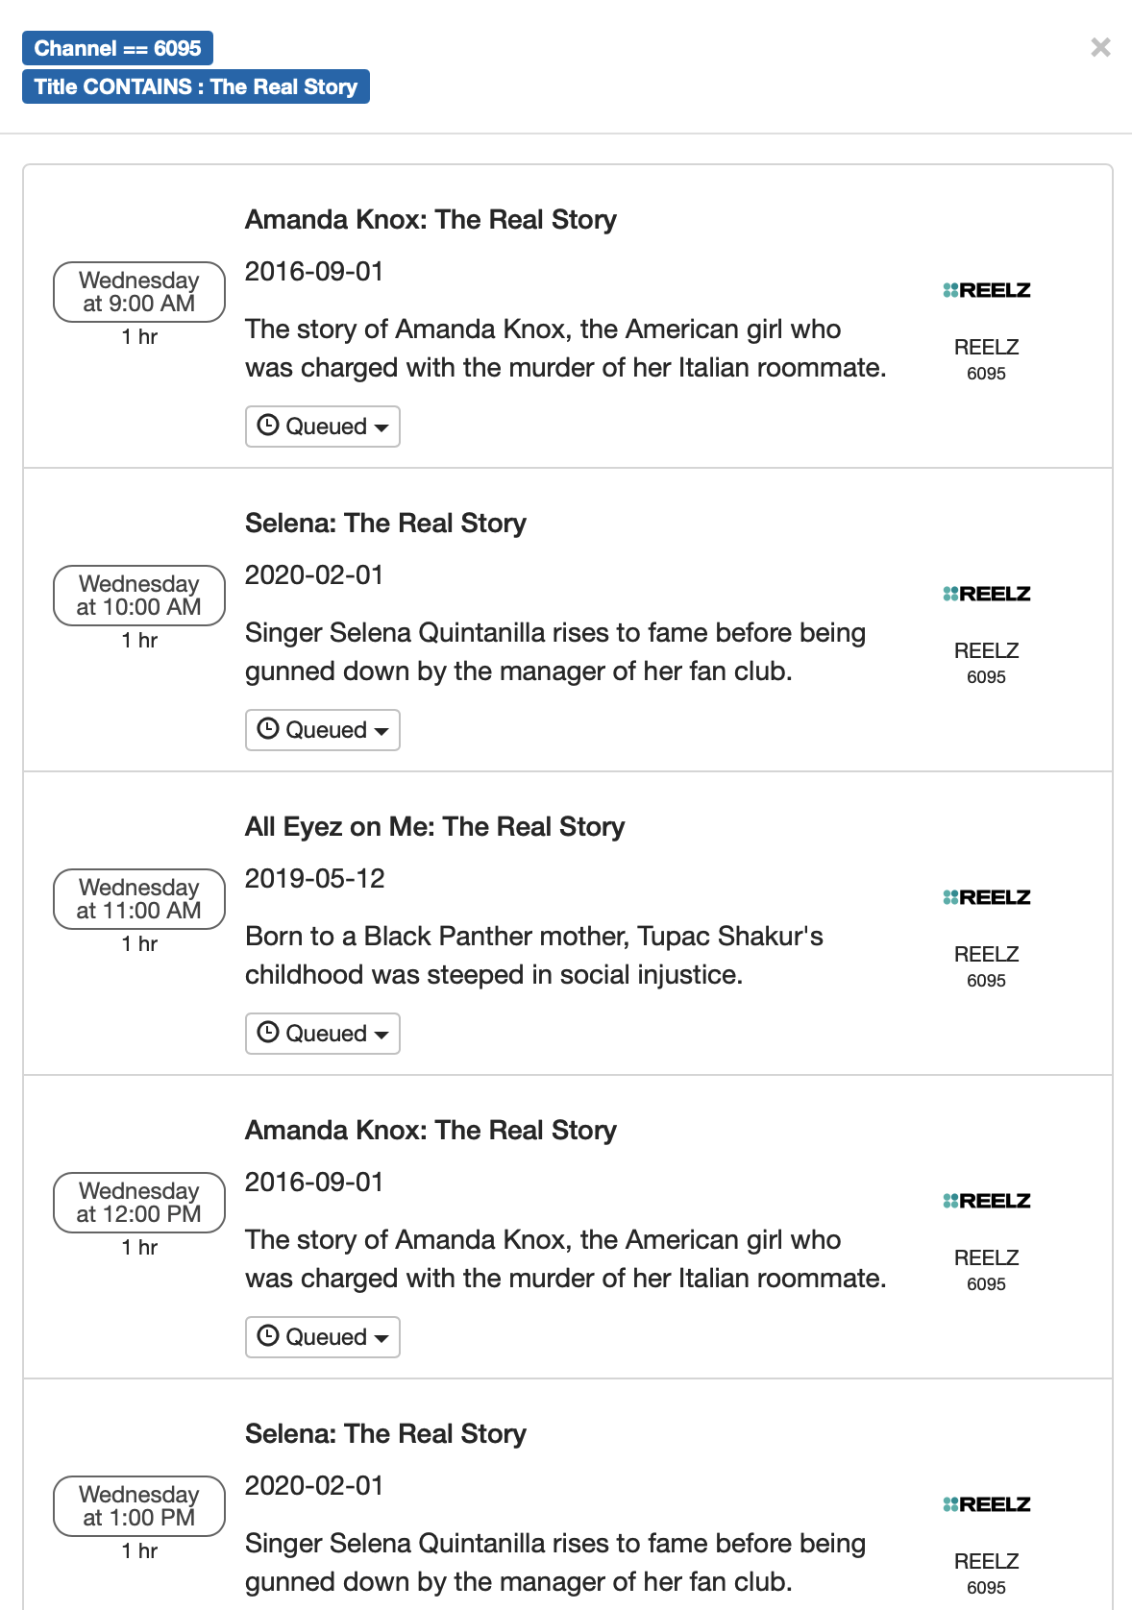
Task: Open Queued dropdown for 9:00 AM Amanda Knox
Action: click(x=323, y=427)
